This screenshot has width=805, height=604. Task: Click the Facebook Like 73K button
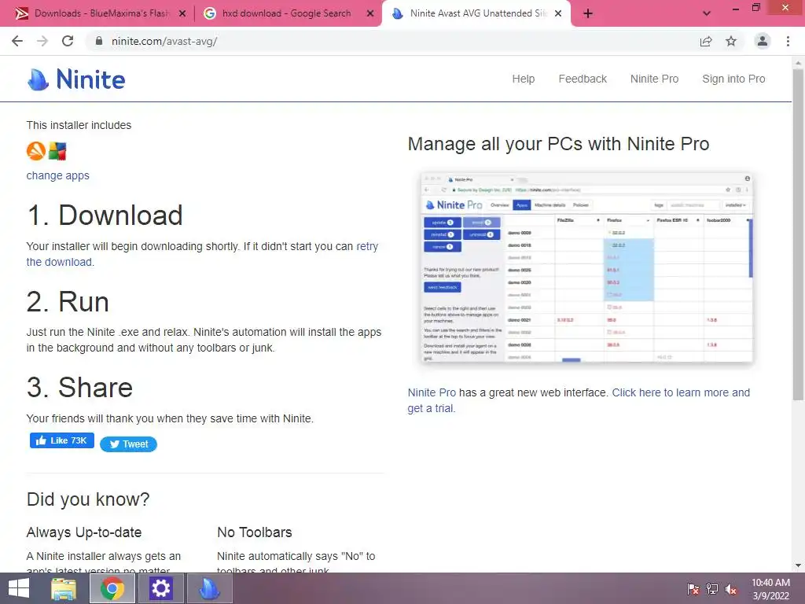click(x=61, y=440)
